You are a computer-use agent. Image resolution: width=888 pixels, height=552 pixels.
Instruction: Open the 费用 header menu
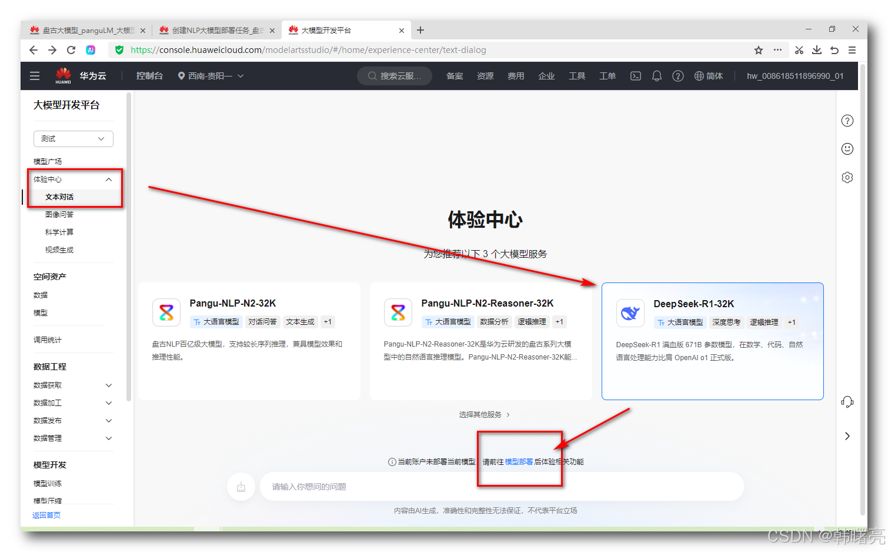pyautogui.click(x=516, y=76)
